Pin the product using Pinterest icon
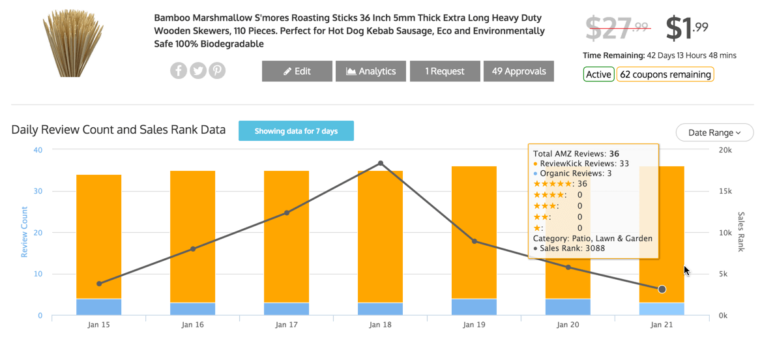This screenshot has height=343, width=760. coord(217,71)
